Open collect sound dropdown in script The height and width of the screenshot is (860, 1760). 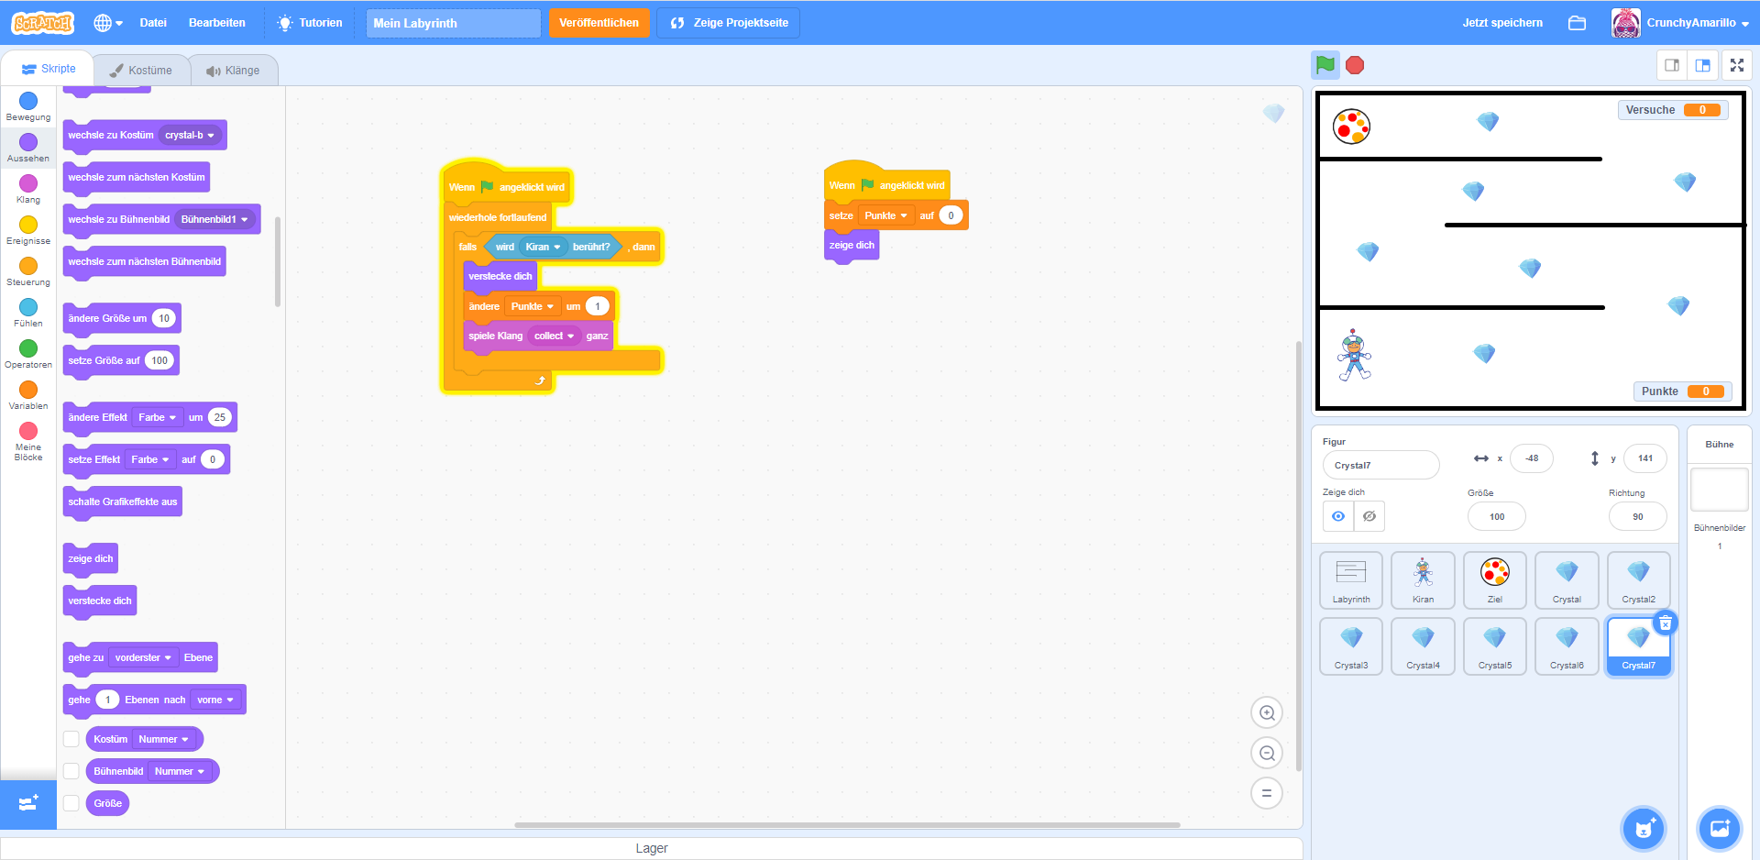click(x=554, y=336)
